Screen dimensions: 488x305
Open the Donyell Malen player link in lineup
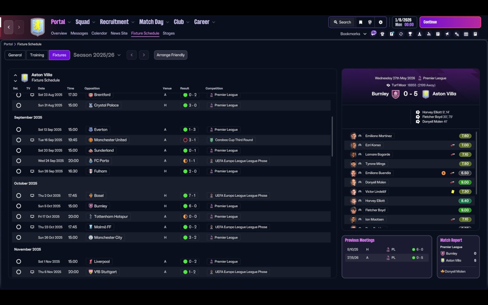(x=376, y=182)
